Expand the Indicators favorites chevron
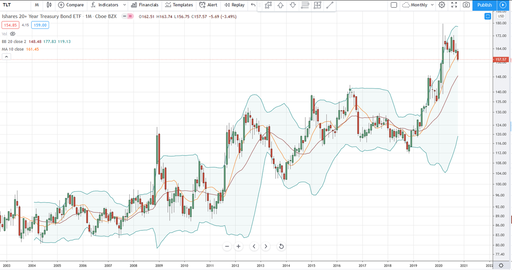The height and width of the screenshot is (270, 512). tap(124, 5)
